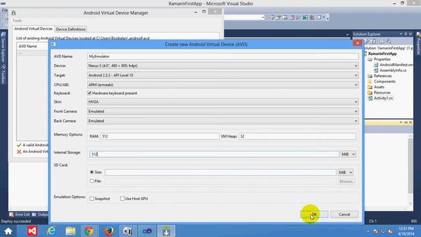The image size is (421, 237).
Task: Switch to the Device Definitions tab
Action: click(71, 29)
